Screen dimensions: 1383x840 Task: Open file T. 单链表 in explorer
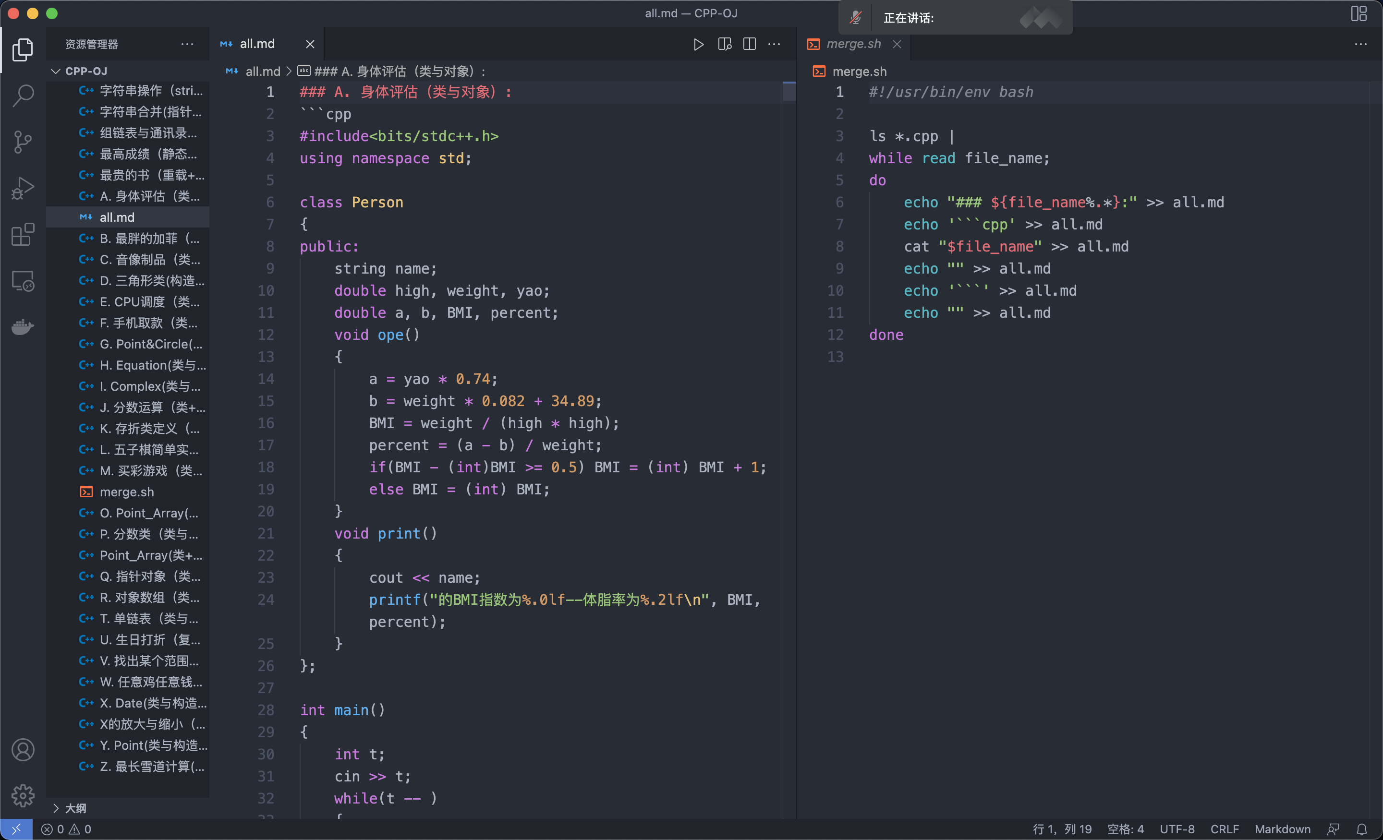127,618
